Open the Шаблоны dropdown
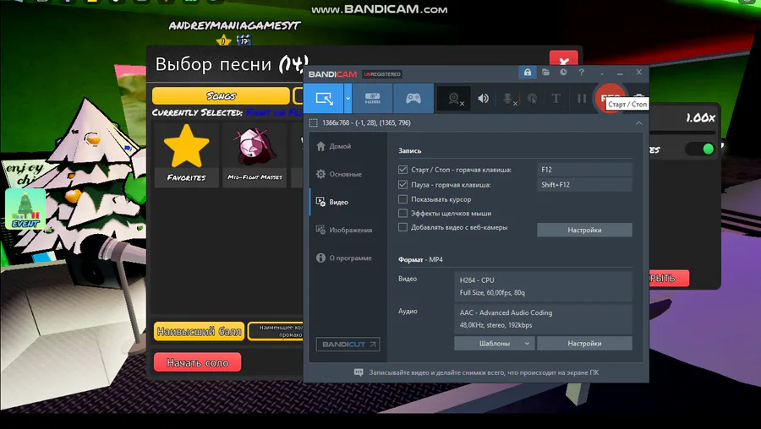 coord(495,343)
